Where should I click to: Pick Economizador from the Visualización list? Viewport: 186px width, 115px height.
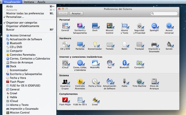(x=19, y=70)
